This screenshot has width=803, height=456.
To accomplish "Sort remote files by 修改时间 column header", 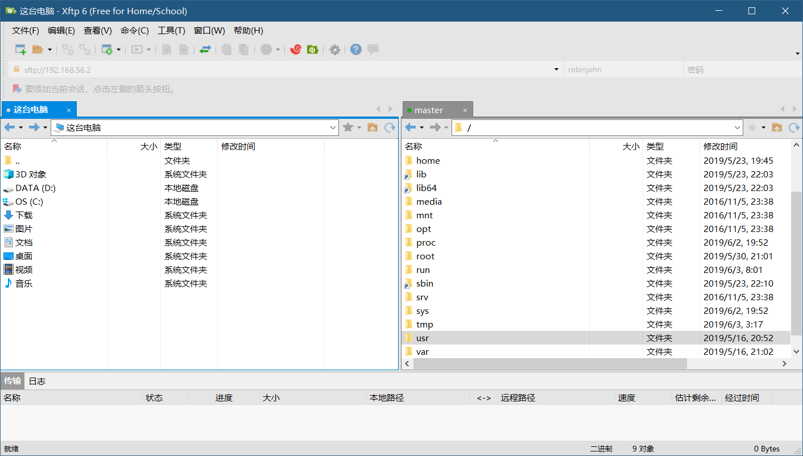I will pyautogui.click(x=745, y=146).
